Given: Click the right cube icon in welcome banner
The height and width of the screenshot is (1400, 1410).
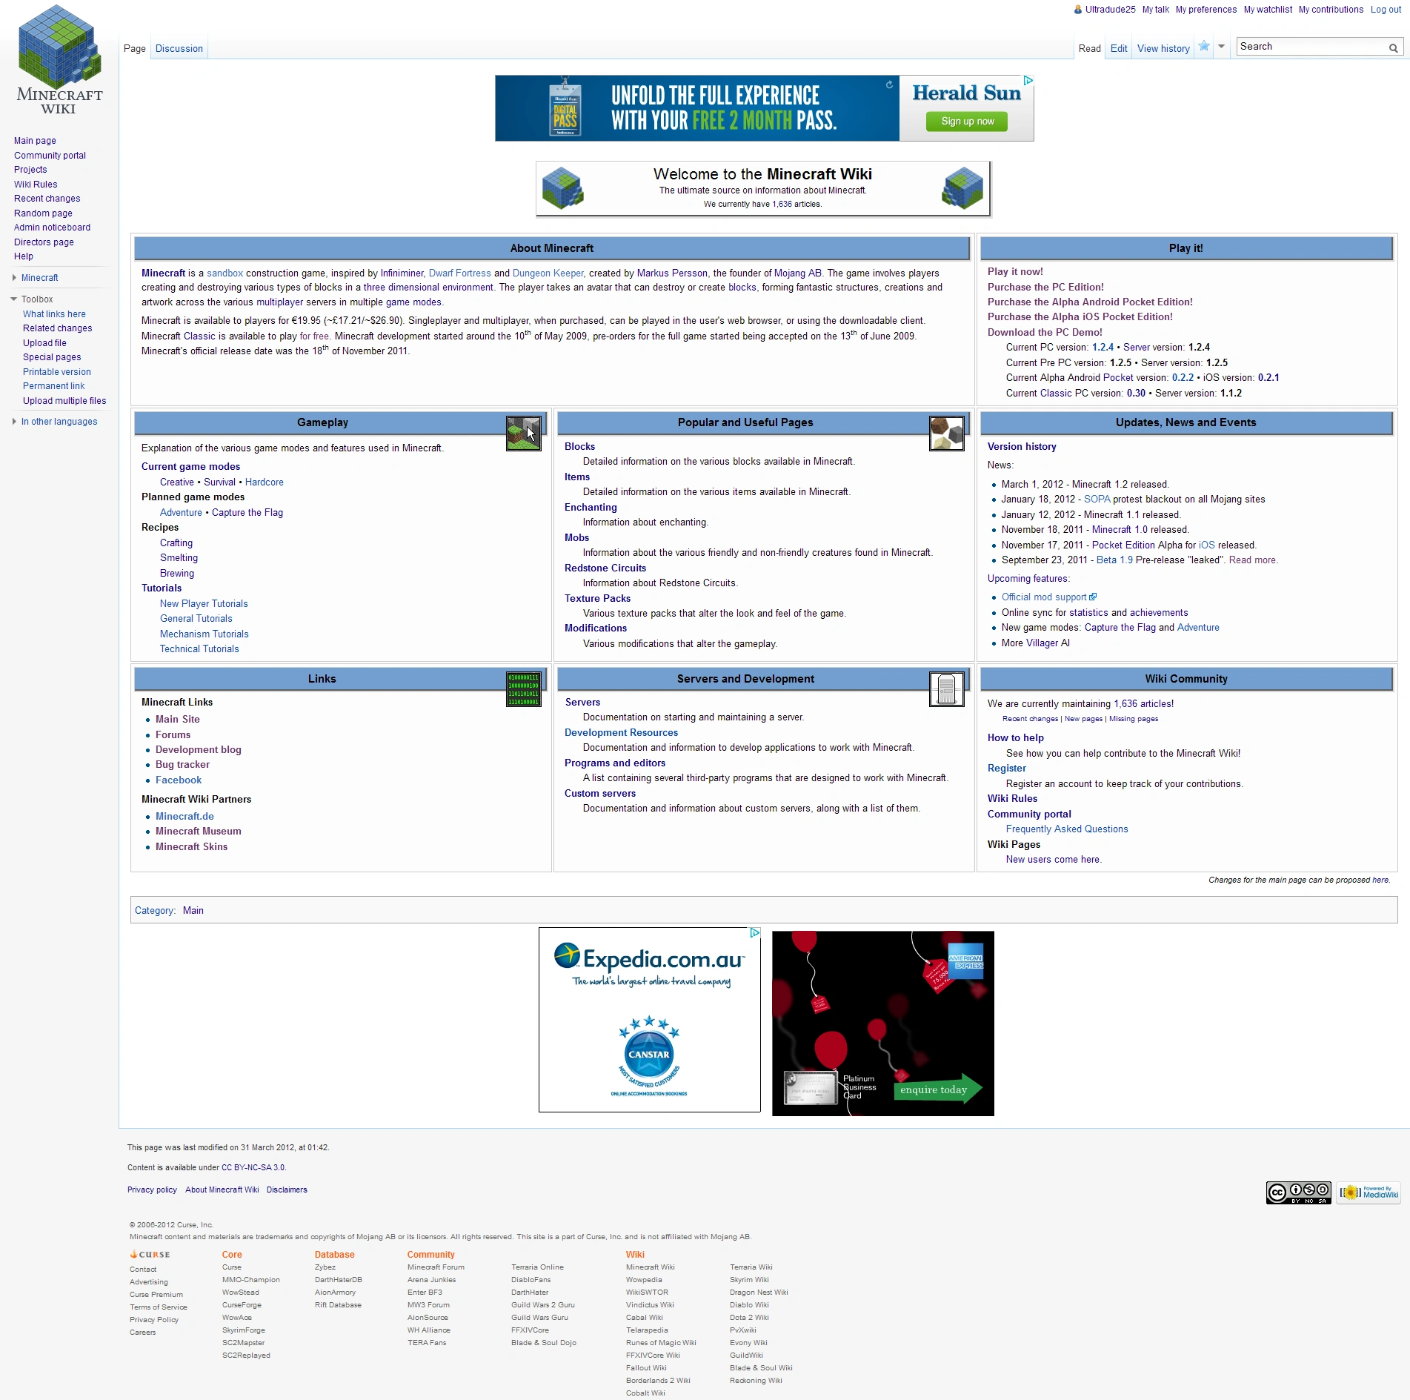Looking at the screenshot, I should 962,188.
